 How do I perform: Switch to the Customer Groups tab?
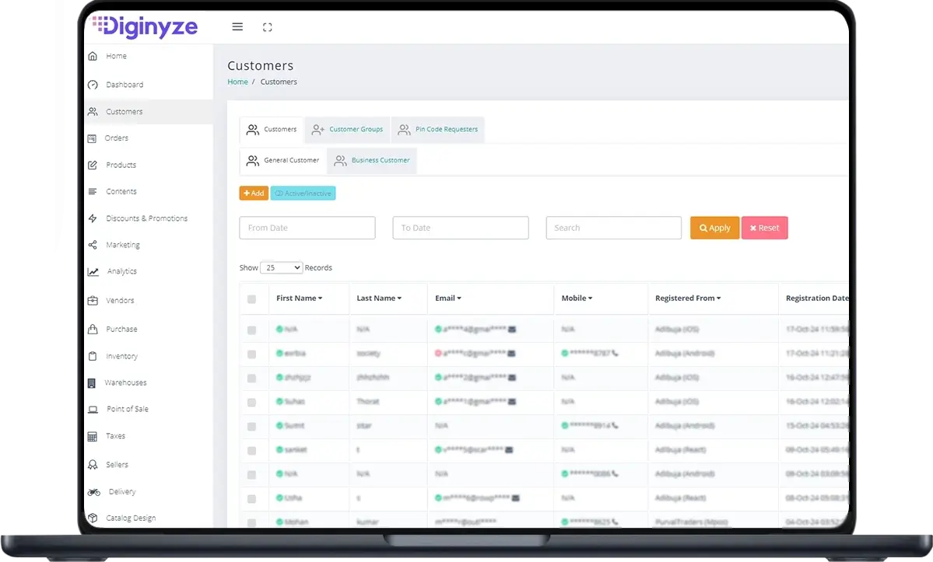pos(347,130)
